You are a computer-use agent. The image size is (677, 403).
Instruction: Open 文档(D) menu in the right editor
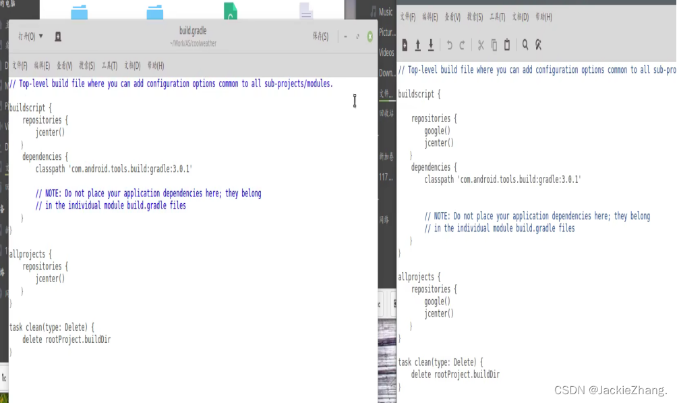521,17
